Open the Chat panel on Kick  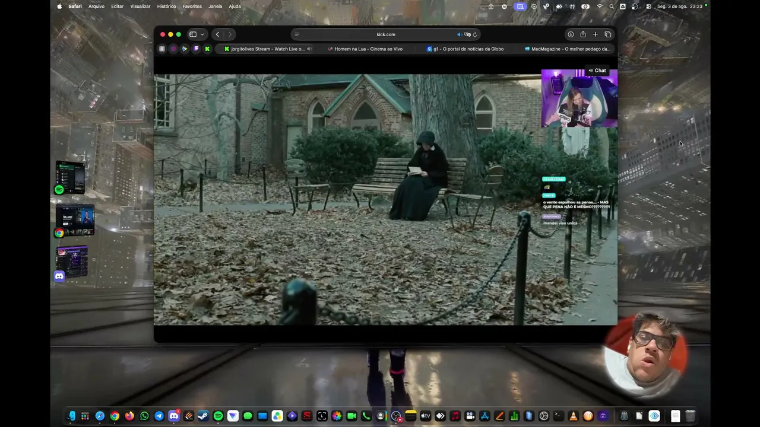(597, 71)
